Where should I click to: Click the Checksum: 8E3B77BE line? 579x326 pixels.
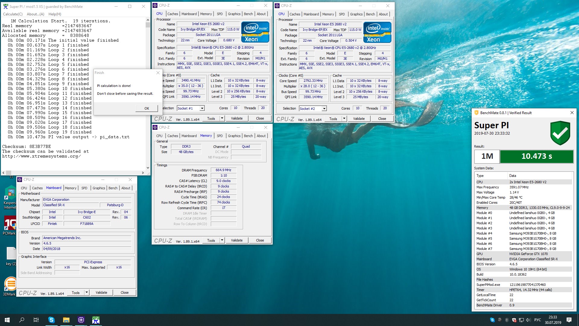(x=27, y=146)
